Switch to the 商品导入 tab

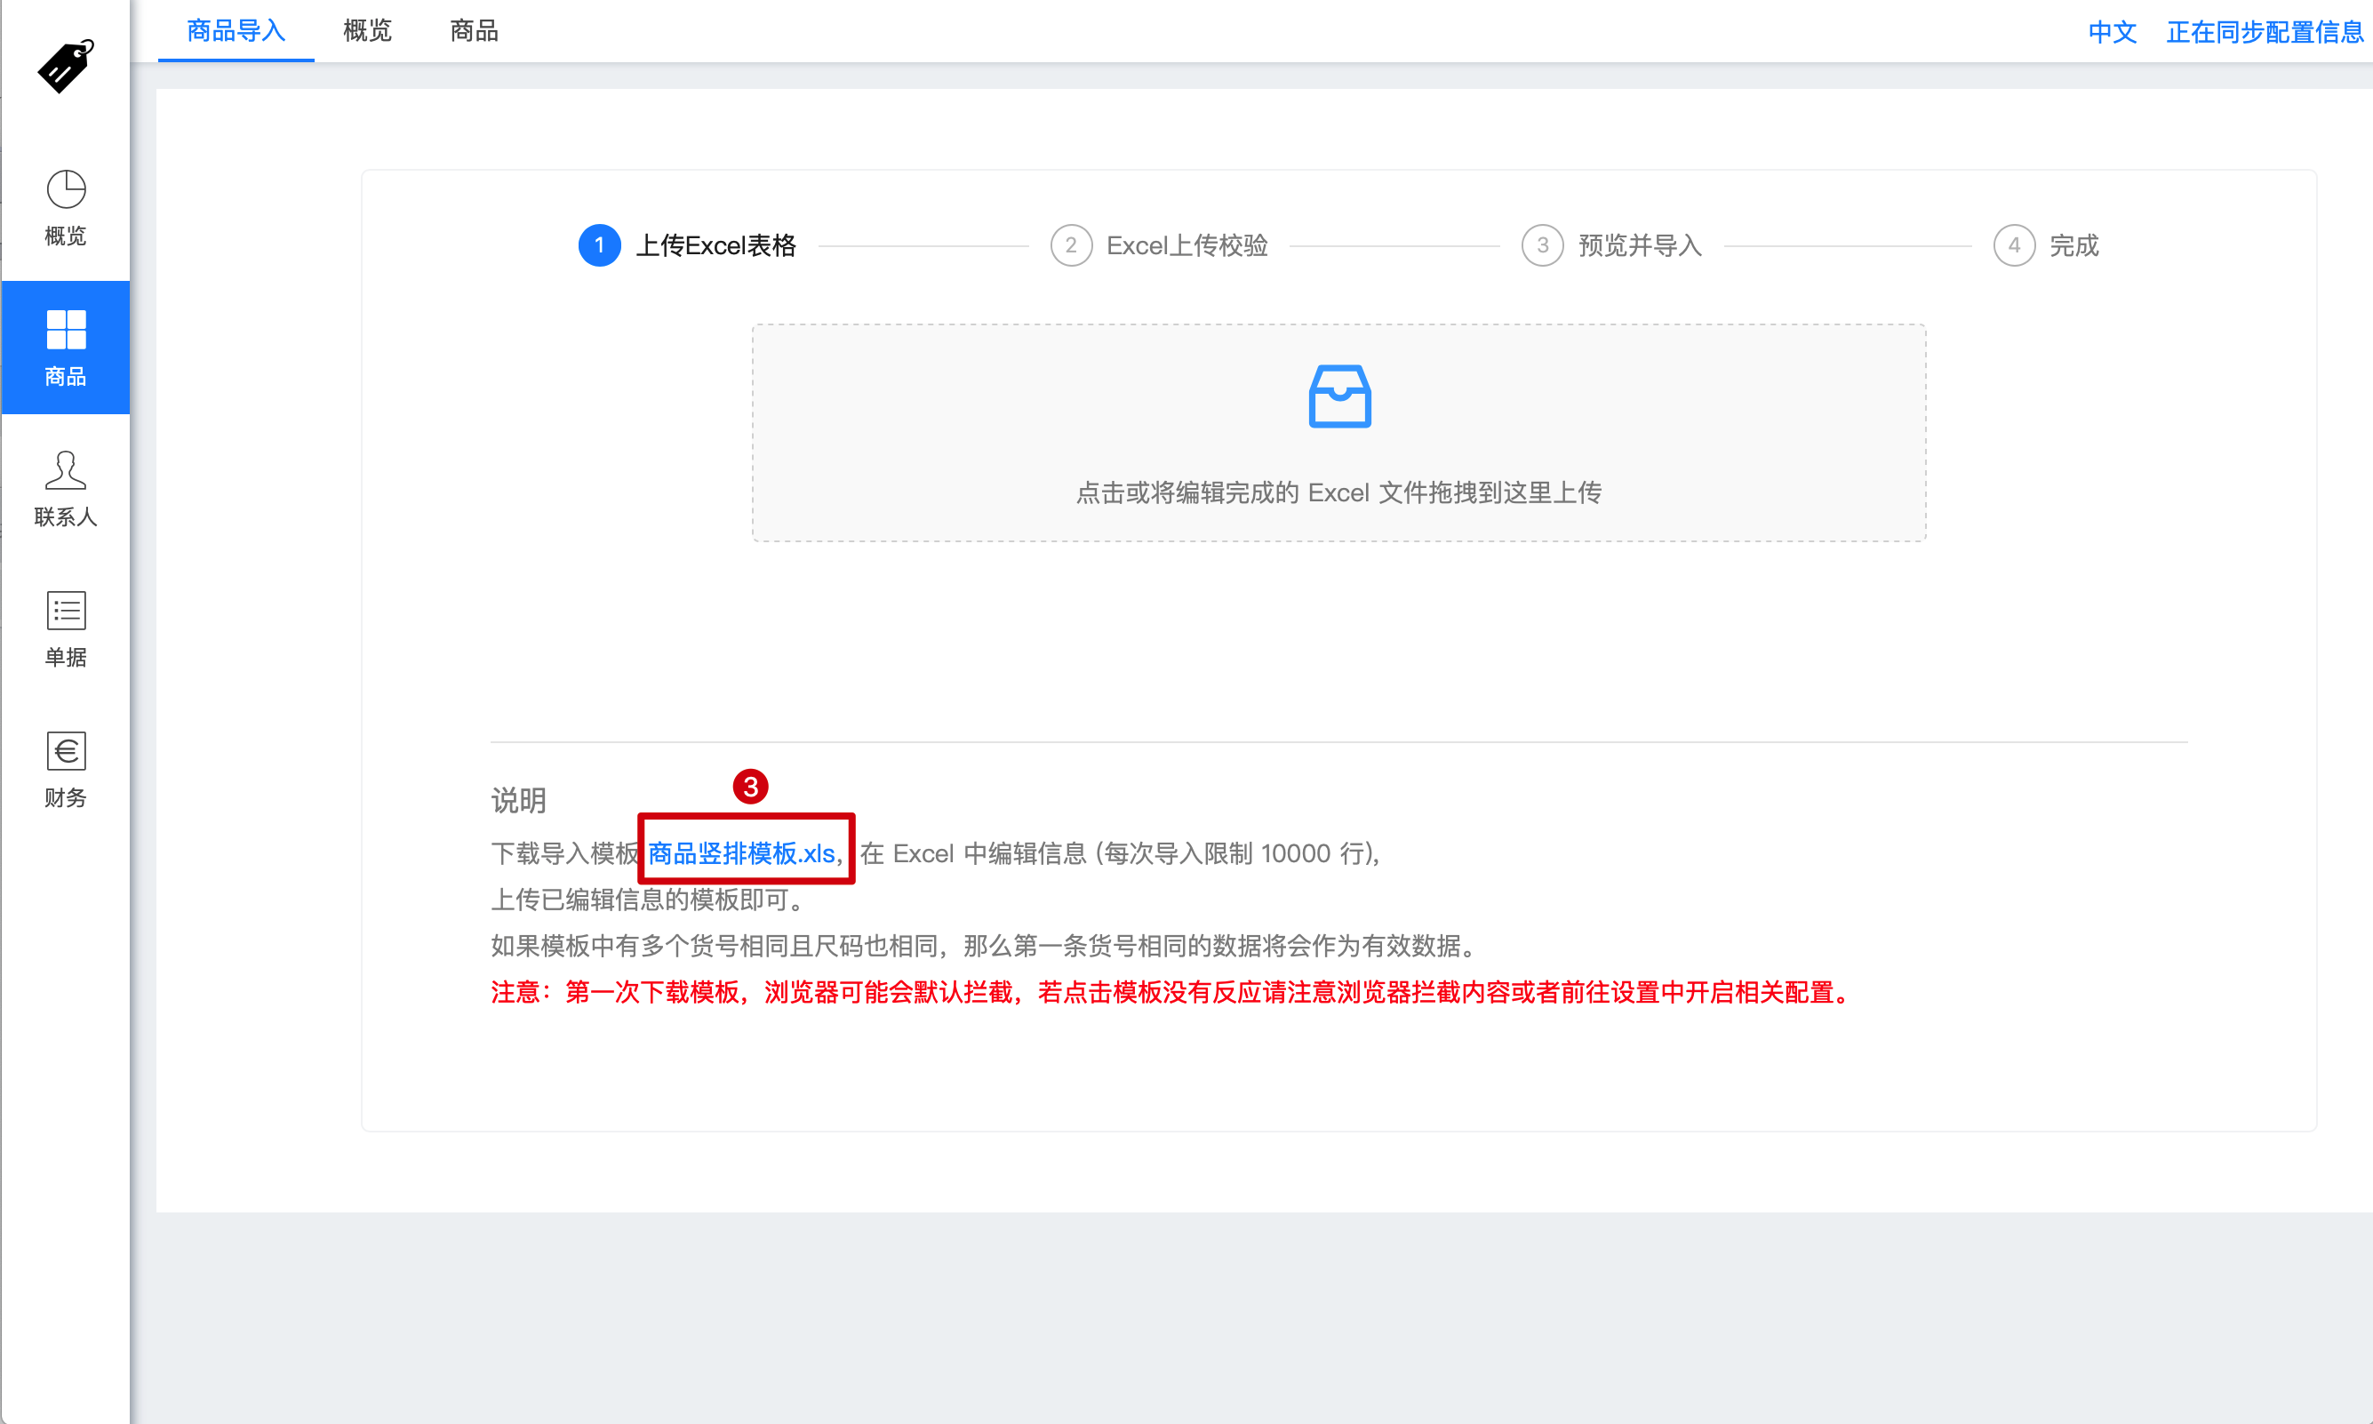[x=236, y=31]
